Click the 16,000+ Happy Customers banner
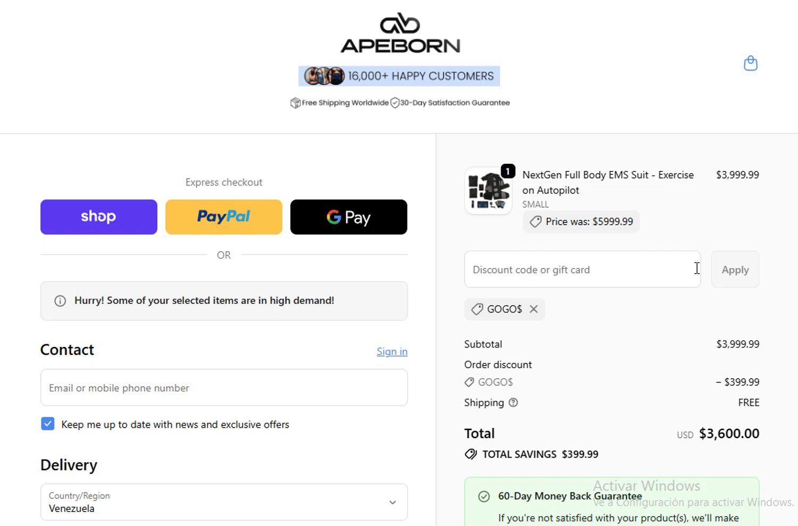798x526 pixels. (x=399, y=76)
